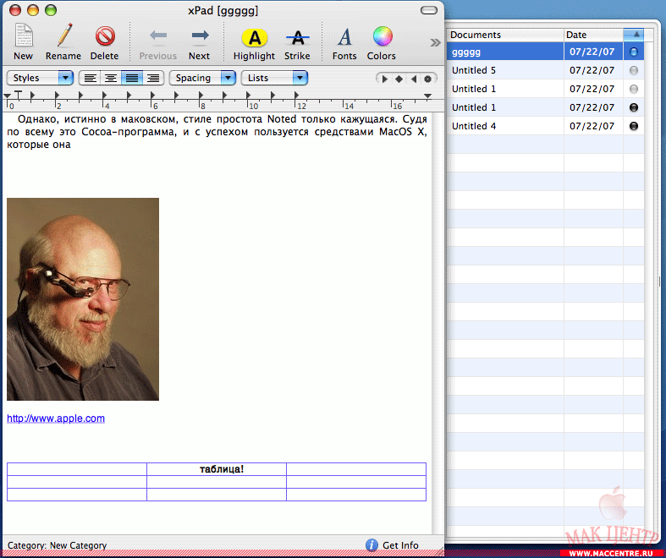Click the Get Info button
666x558 pixels.
(392, 544)
